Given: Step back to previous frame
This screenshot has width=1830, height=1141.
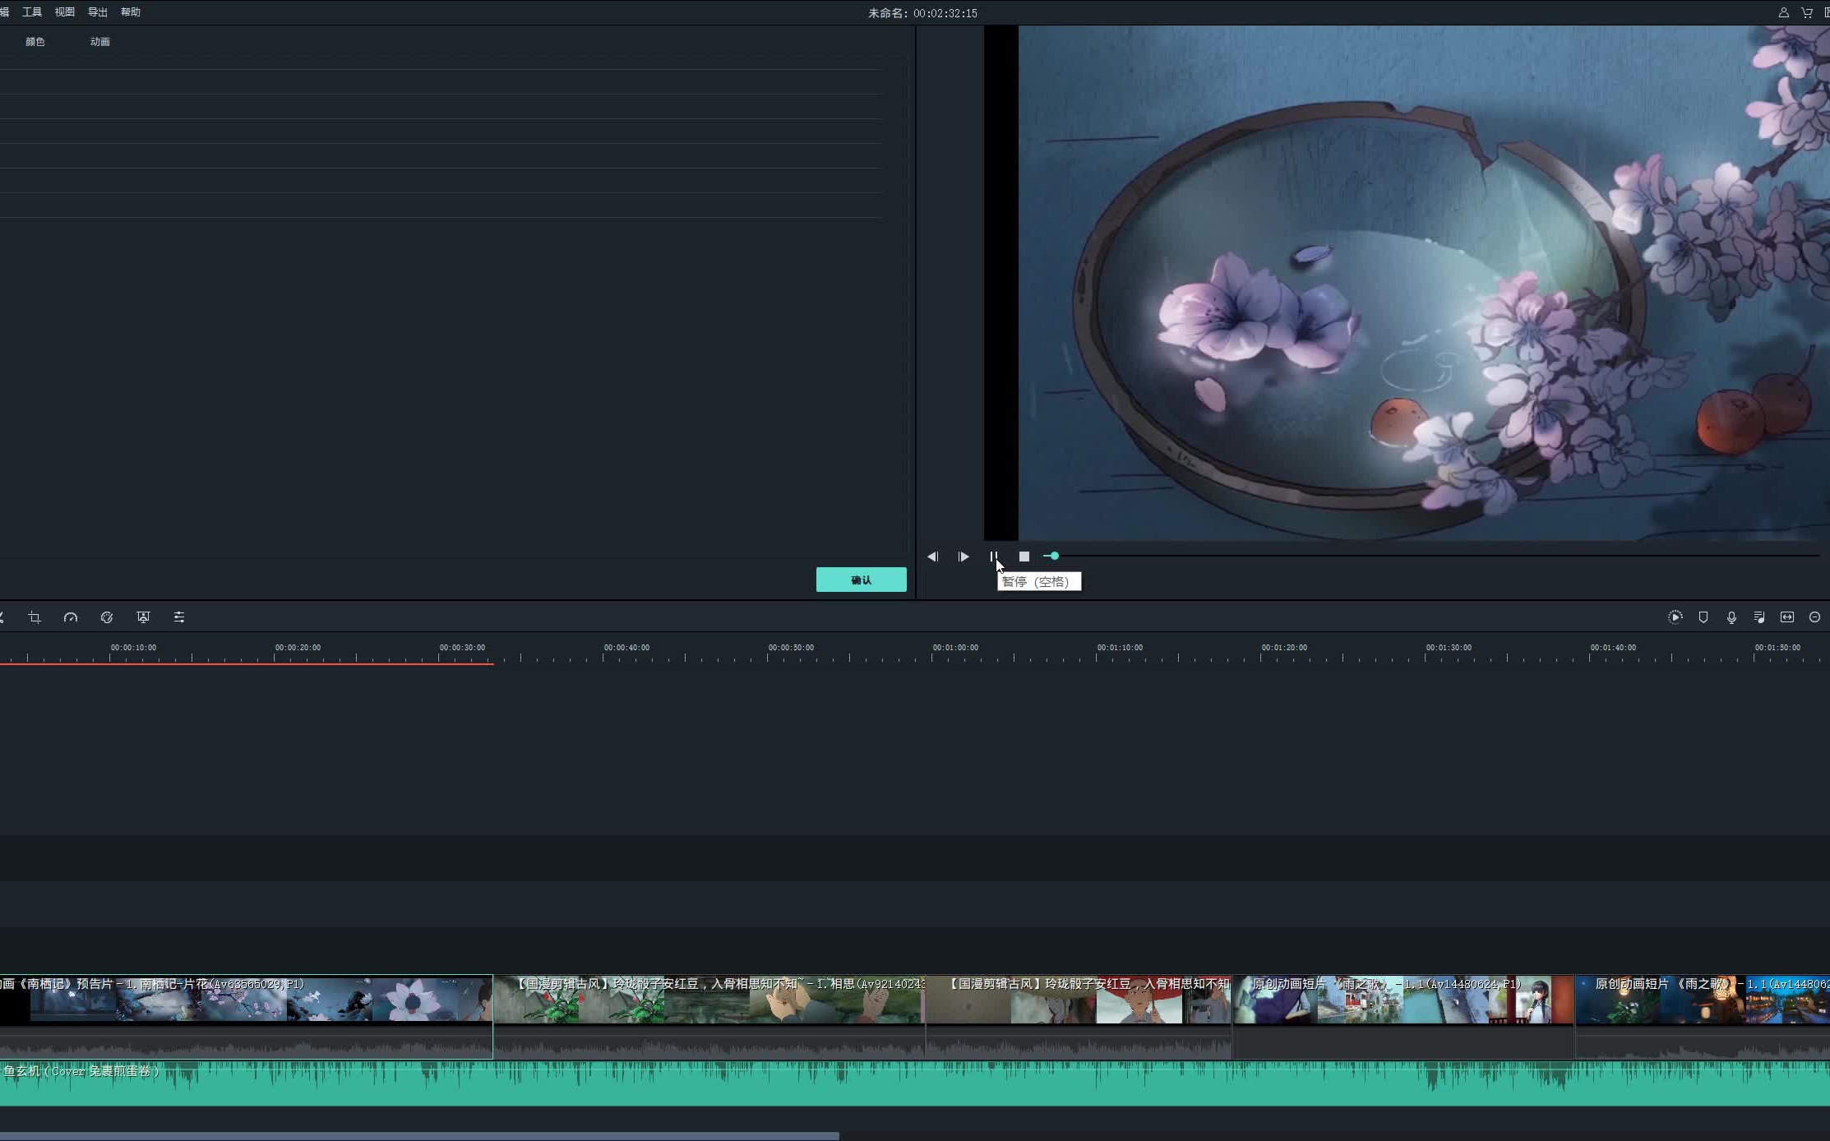Looking at the screenshot, I should pyautogui.click(x=932, y=557).
